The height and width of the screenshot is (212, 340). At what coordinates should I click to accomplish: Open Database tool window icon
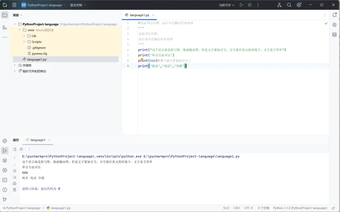pos(334,35)
